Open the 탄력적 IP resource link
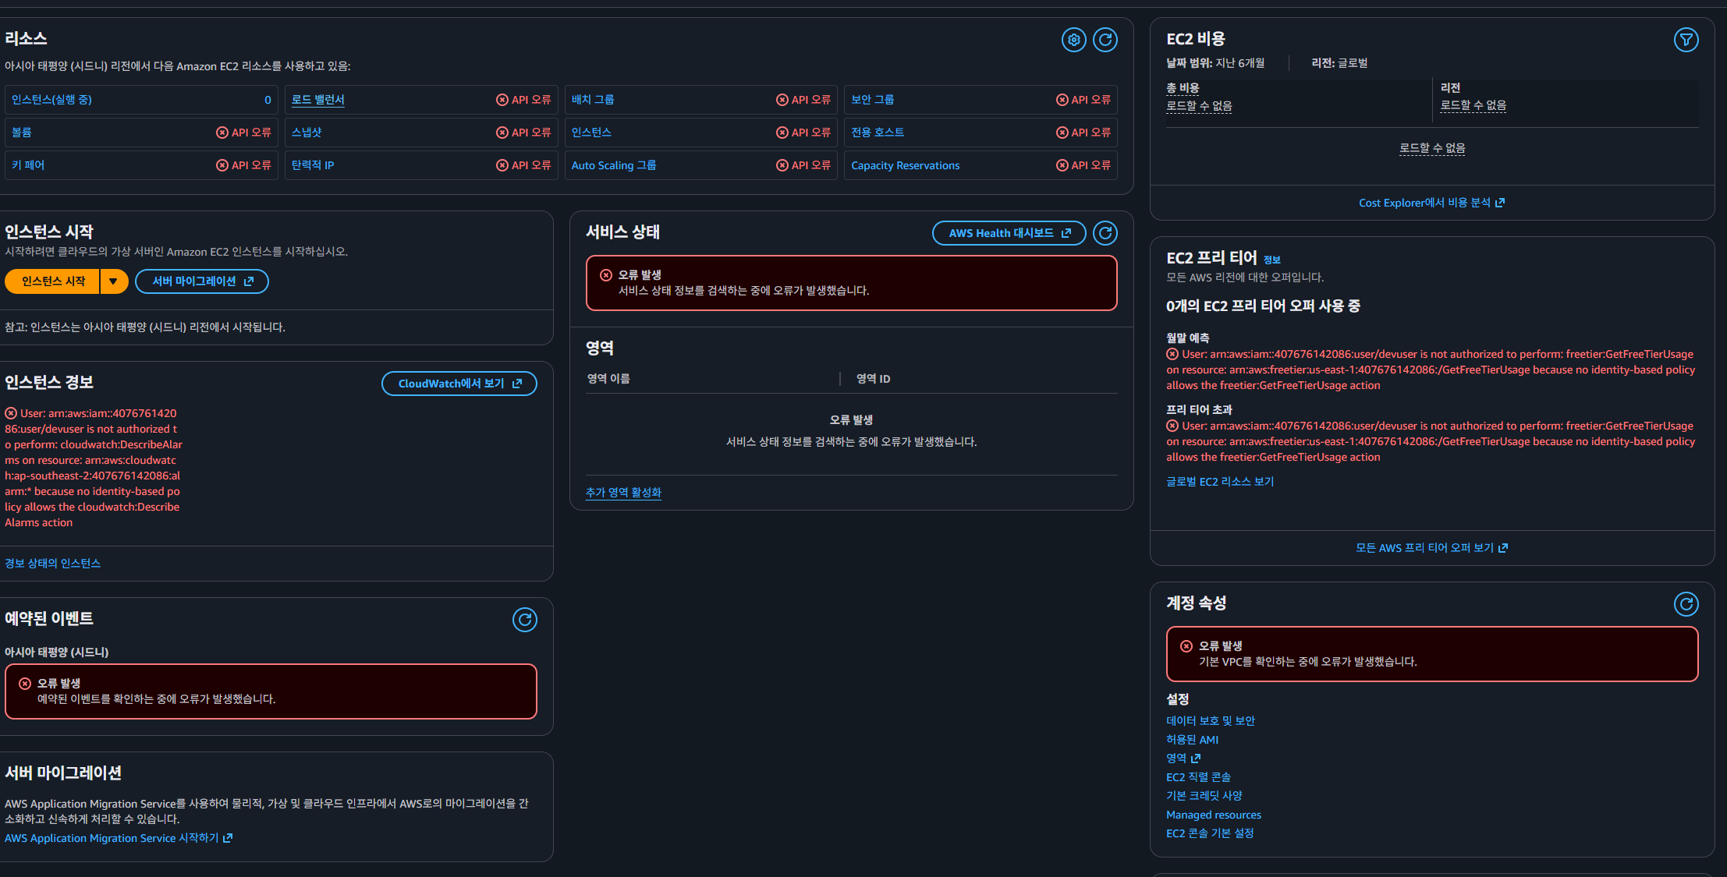 313,165
